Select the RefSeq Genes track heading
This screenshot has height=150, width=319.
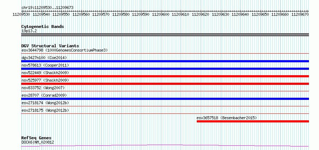tap(37, 138)
